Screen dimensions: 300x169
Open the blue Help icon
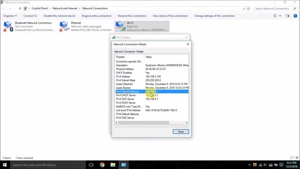click(x=295, y=16)
